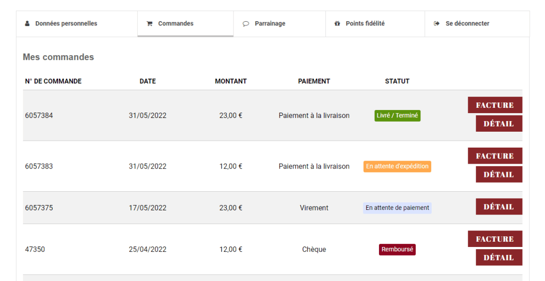Download Facture for order 6057384
This screenshot has width=545, height=281.
[495, 105]
